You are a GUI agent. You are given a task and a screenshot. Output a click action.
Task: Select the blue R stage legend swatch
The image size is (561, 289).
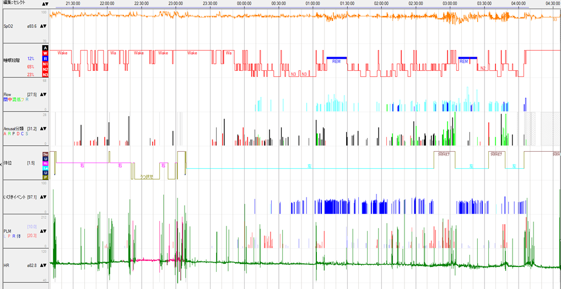(46, 58)
